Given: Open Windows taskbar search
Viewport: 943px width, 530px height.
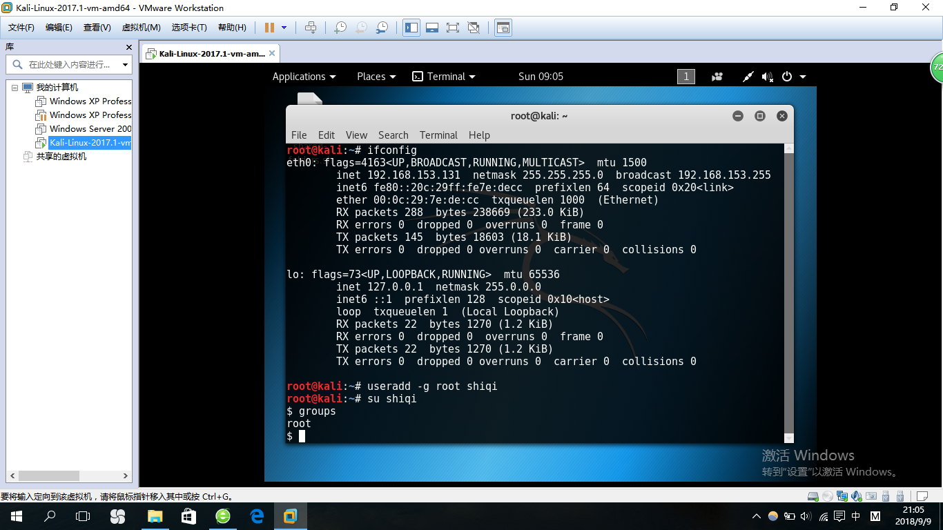Looking at the screenshot, I should tap(50, 516).
